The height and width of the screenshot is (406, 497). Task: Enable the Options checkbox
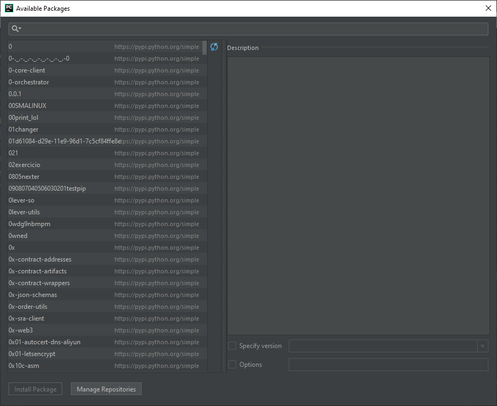pos(232,365)
